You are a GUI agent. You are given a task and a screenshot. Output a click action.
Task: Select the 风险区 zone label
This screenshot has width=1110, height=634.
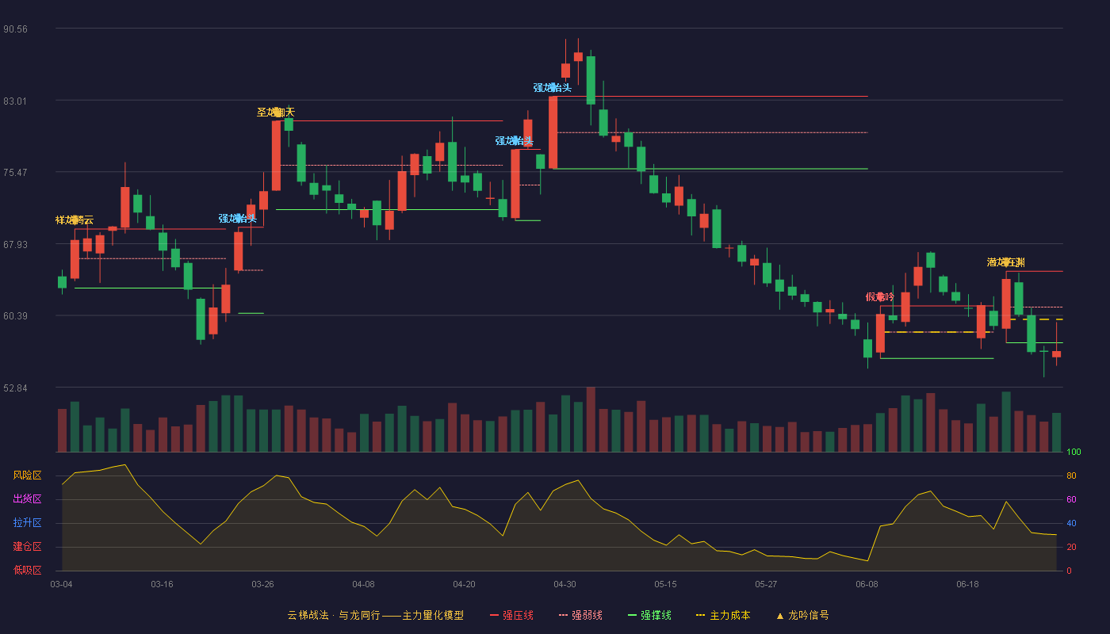(x=27, y=475)
